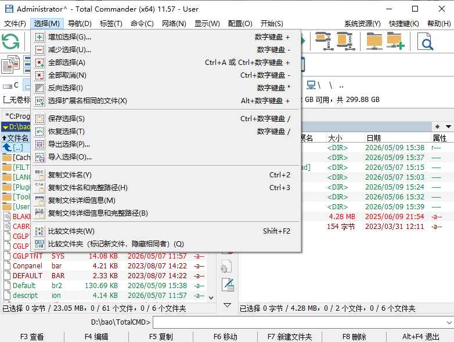
Task: Open the search files magnifier icon
Action: pyautogui.click(x=426, y=41)
